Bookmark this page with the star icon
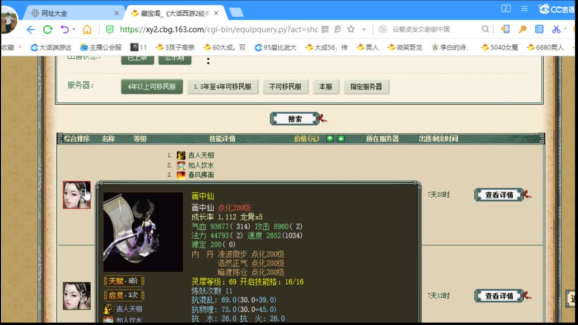This screenshot has height=325, width=578. (351, 29)
